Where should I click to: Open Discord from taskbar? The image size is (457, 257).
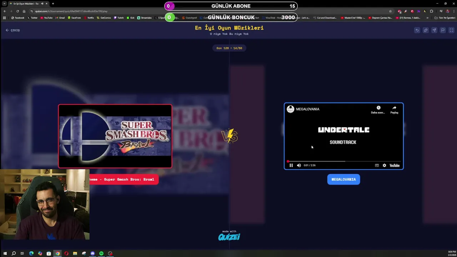pos(92,253)
